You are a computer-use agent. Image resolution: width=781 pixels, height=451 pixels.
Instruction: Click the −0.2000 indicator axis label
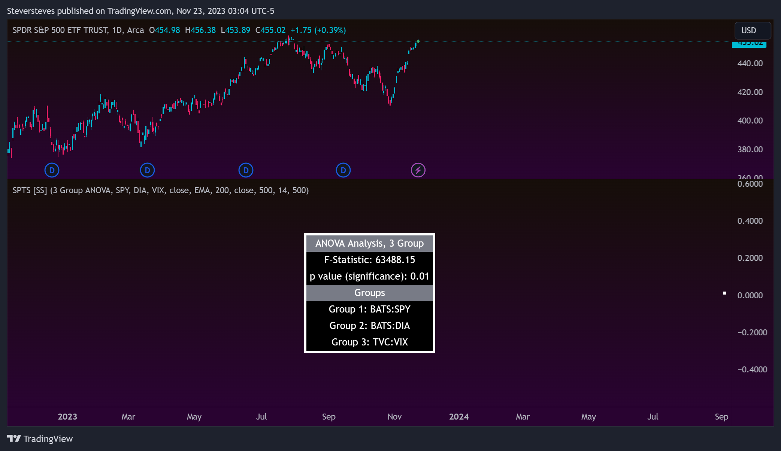point(752,332)
